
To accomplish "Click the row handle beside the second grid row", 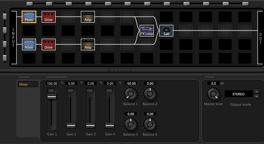I will [5, 31].
